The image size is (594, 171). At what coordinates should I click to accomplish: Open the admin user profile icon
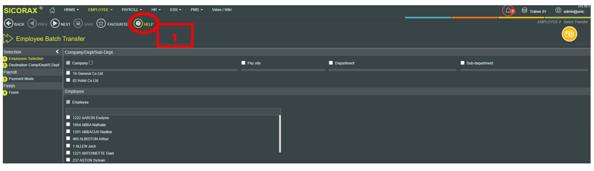(558, 10)
